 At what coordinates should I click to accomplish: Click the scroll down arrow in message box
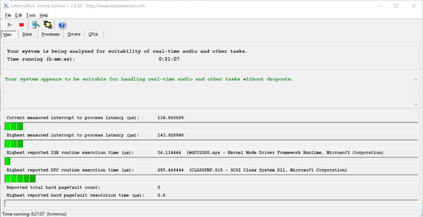coord(416,104)
